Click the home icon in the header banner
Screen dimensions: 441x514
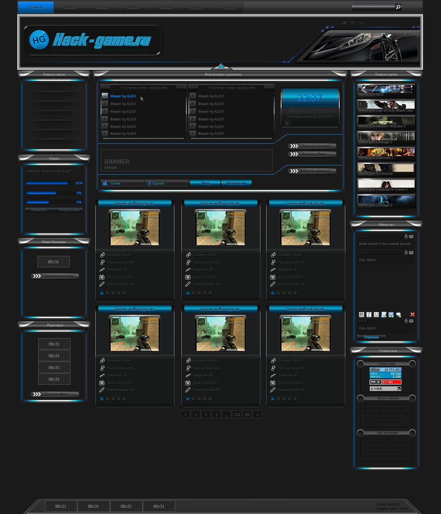click(361, 23)
